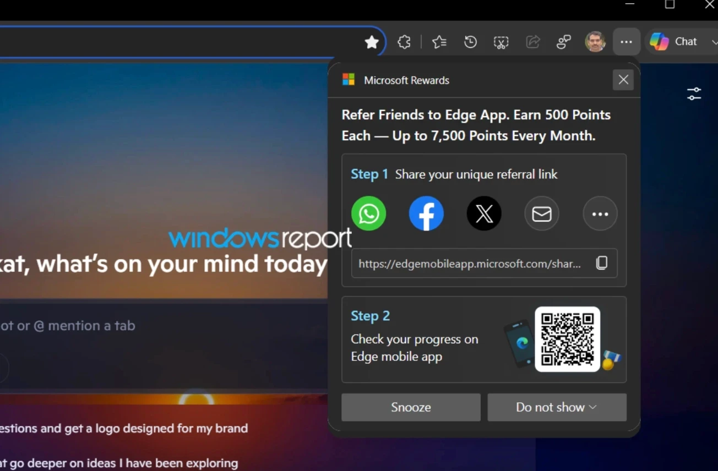Click the filled favorite star in address bar

click(x=372, y=42)
